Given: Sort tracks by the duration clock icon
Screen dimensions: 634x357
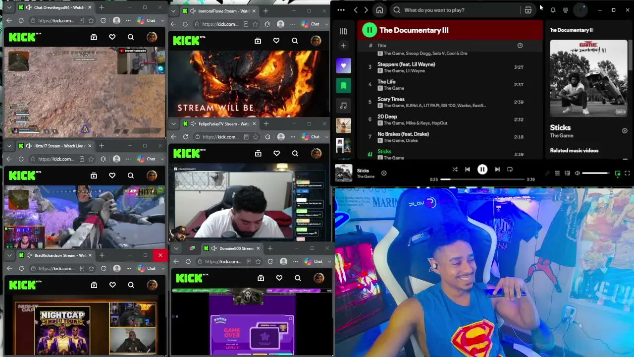Looking at the screenshot, I should coord(520,46).
